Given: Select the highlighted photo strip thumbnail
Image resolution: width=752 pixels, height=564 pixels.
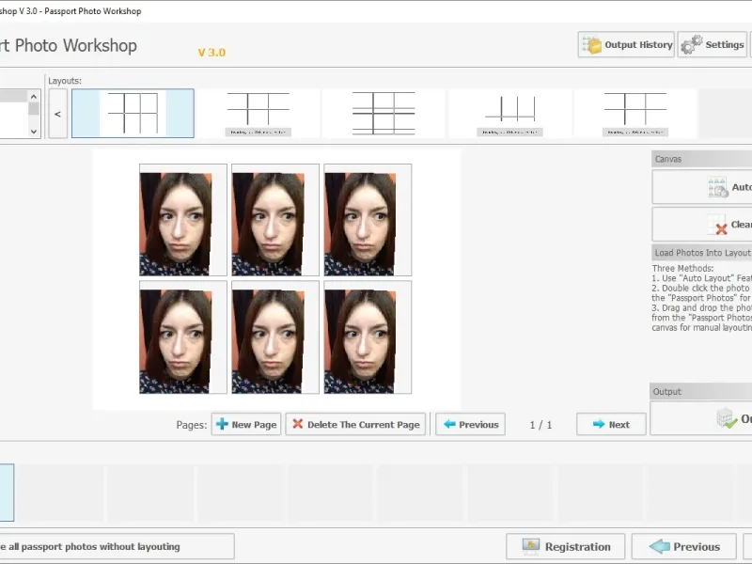Looking at the screenshot, I should [7, 493].
